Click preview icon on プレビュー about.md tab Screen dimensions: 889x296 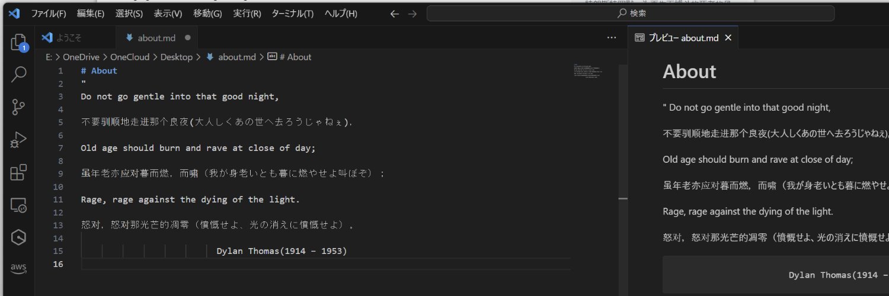(639, 37)
